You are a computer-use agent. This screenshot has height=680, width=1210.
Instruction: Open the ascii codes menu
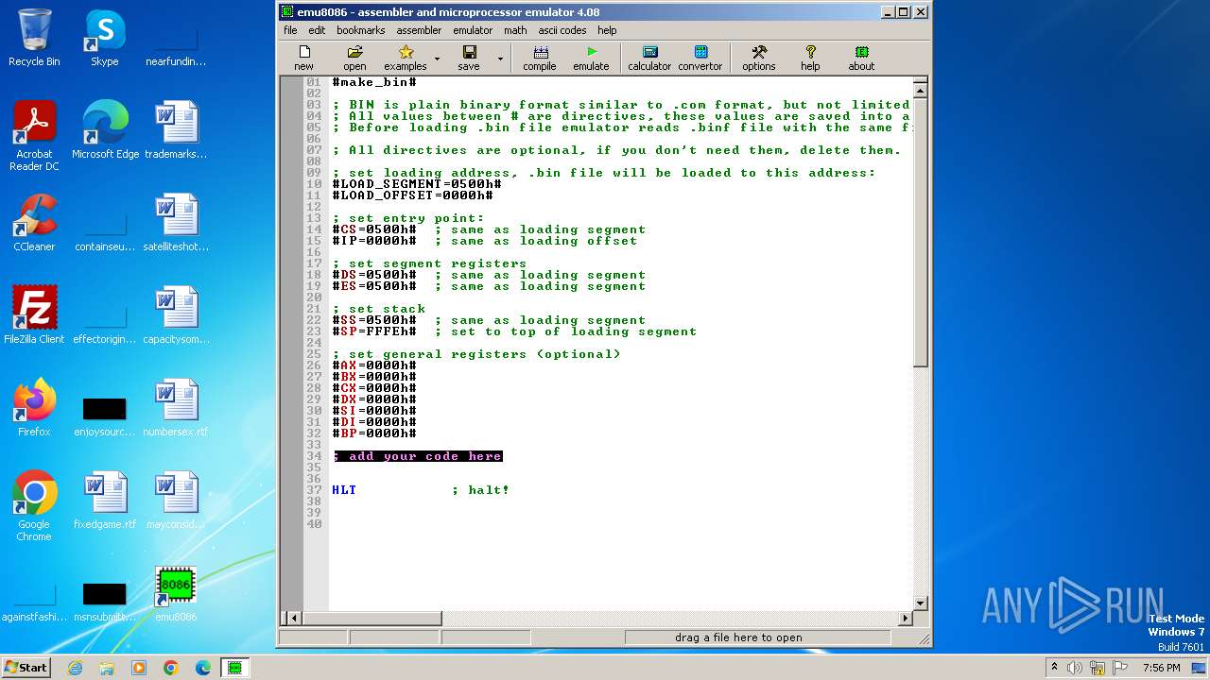pos(562,30)
